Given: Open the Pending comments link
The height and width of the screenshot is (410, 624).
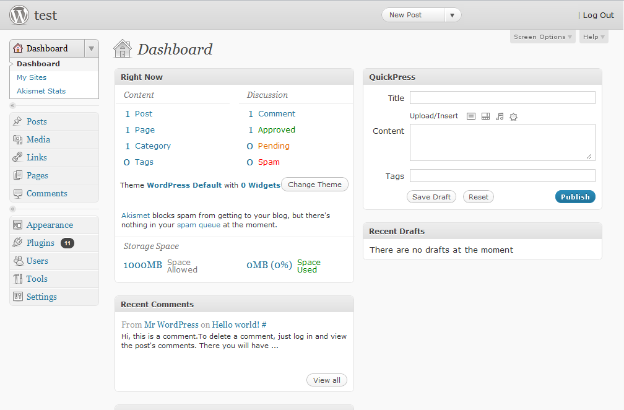Looking at the screenshot, I should coord(274,146).
